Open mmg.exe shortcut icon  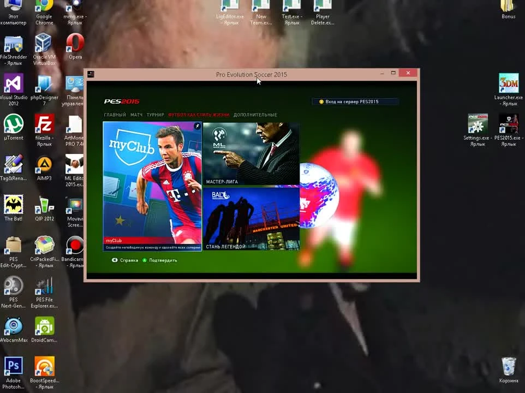click(75, 13)
